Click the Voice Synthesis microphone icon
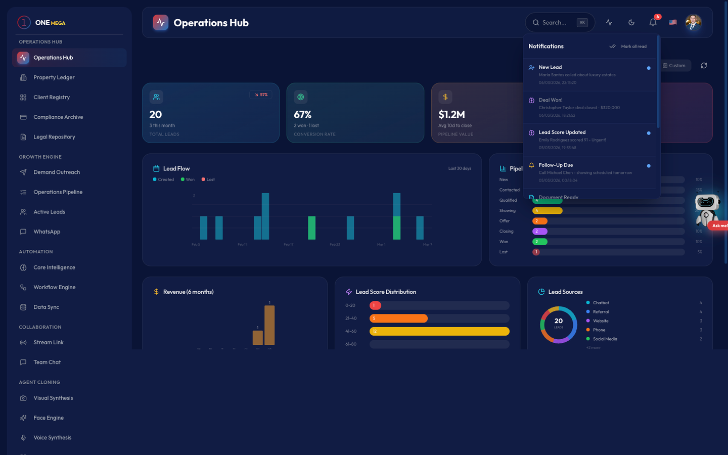 (23, 437)
